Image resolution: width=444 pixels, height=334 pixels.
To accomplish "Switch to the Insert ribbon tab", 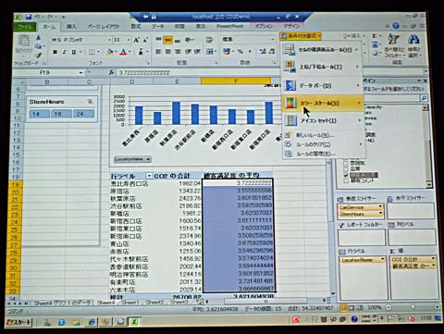I will tap(71, 27).
